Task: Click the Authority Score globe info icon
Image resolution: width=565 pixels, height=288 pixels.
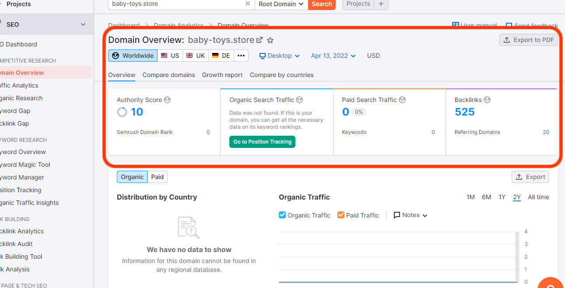Action: 167,100
